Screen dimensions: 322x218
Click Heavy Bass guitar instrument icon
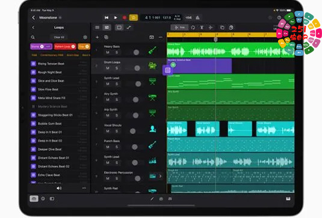(x=152, y=50)
